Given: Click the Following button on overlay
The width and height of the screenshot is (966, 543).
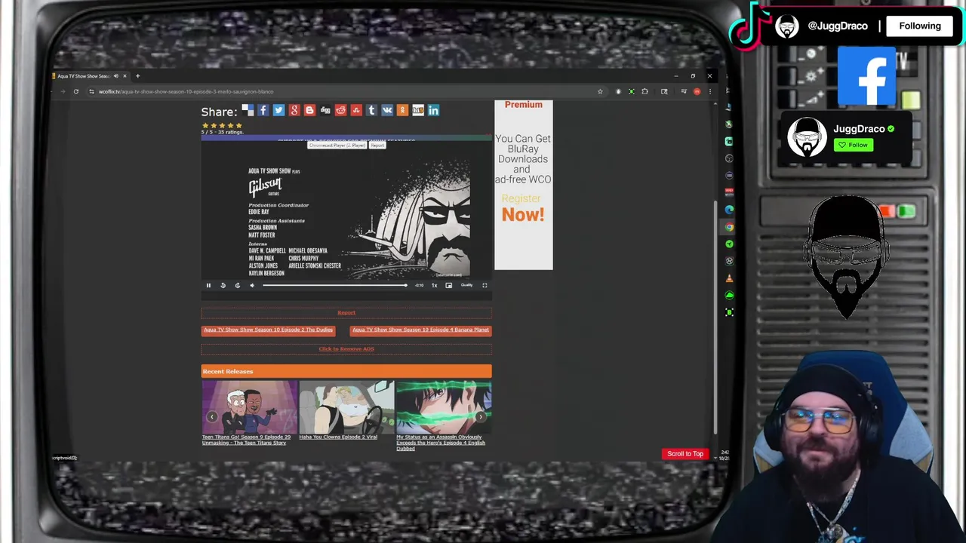Looking at the screenshot, I should coord(920,26).
